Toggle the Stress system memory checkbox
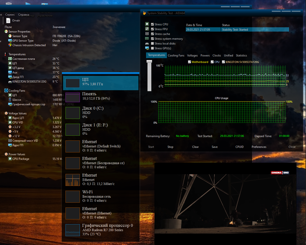The height and width of the screenshot is (245, 306). (x=153, y=38)
